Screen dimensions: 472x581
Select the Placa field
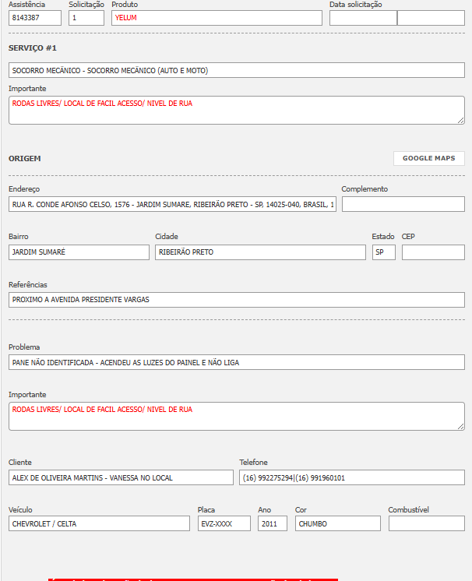point(224,523)
